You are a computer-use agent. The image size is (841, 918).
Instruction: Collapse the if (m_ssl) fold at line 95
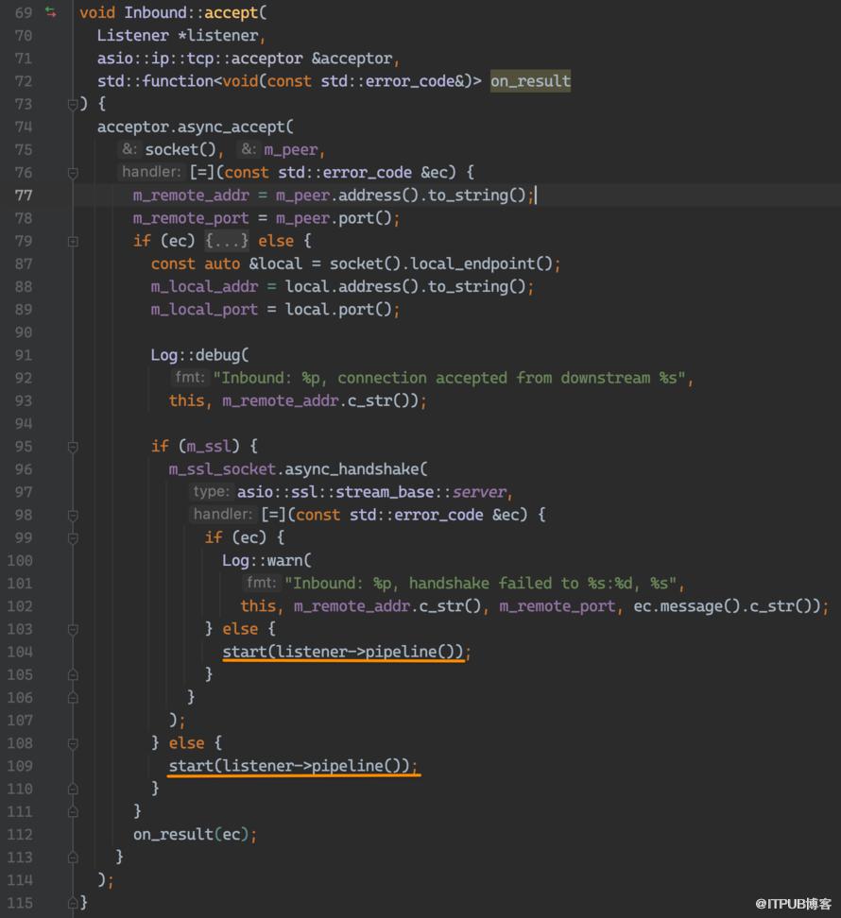coord(73,447)
